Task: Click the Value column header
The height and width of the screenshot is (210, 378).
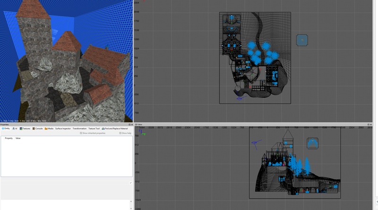Action: coord(18,138)
